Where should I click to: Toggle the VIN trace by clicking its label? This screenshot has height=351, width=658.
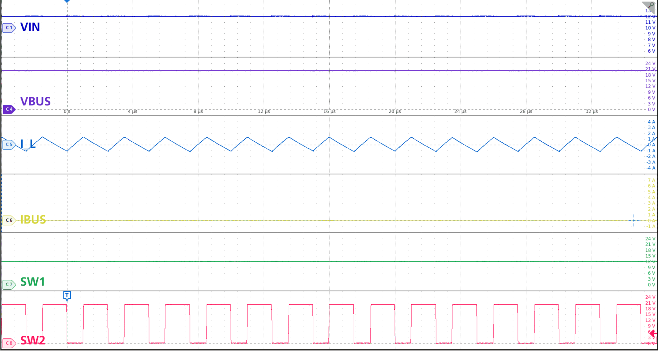[30, 27]
